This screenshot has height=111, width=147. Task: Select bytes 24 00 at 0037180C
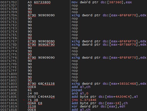pyautogui.click(x=33, y=94)
